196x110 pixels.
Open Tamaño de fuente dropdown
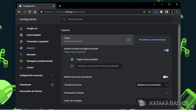(152, 85)
